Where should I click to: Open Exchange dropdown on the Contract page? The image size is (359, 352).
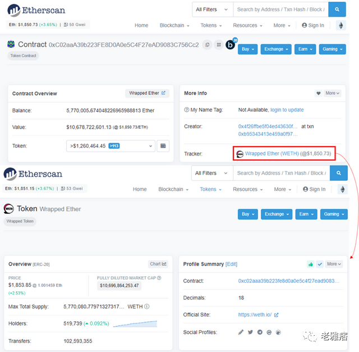point(276,49)
